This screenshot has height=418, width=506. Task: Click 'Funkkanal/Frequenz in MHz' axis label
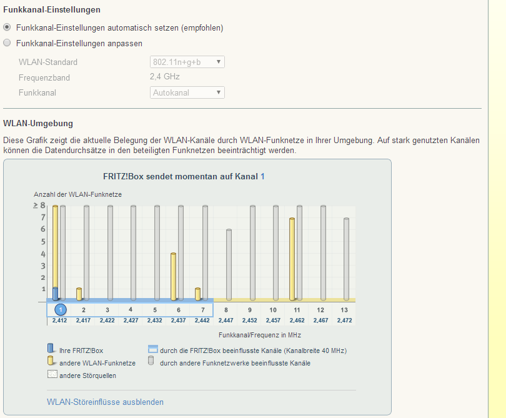pyautogui.click(x=260, y=335)
